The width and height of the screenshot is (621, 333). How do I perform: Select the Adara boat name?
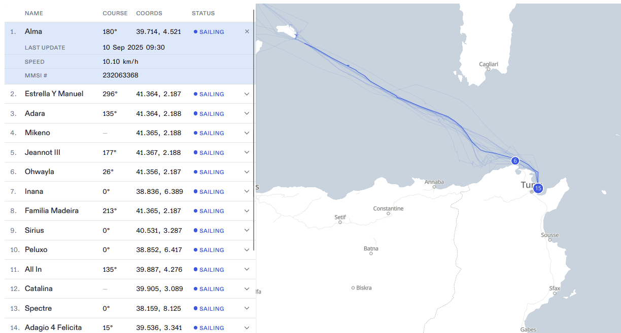[x=35, y=113]
